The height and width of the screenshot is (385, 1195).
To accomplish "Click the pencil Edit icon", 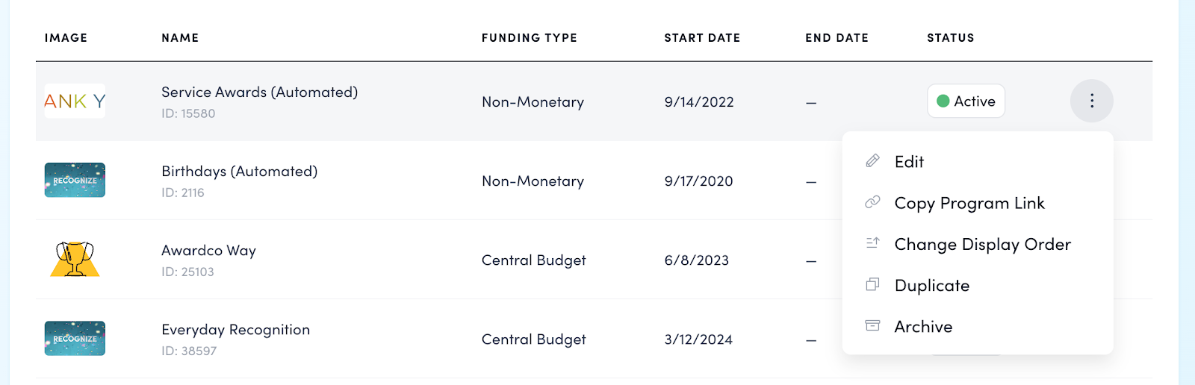I will point(872,161).
